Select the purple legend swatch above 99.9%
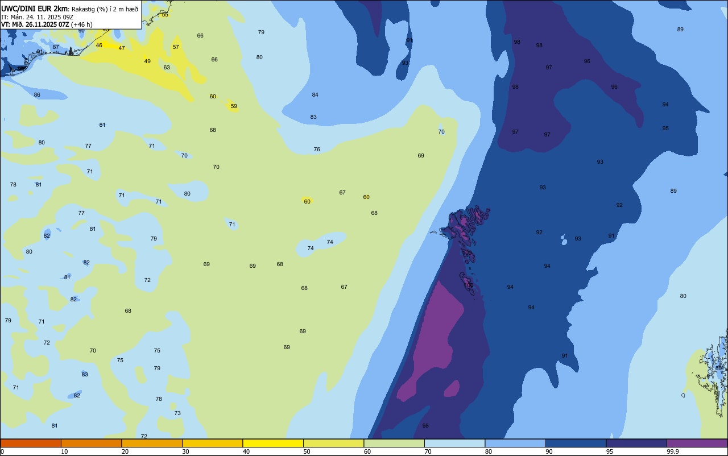This screenshot has width=728, height=456. [697, 443]
